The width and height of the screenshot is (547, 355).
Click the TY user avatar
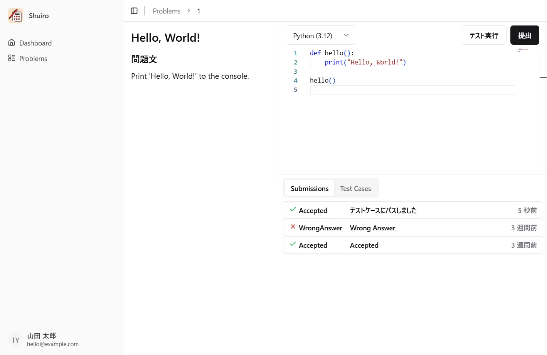[15, 340]
